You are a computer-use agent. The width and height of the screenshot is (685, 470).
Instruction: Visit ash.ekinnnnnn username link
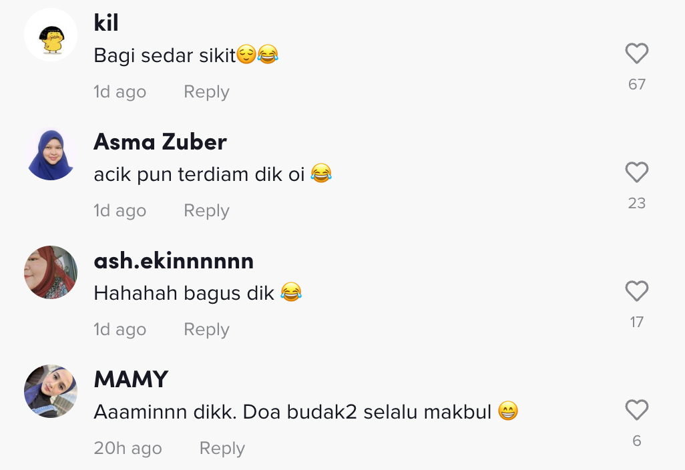coord(174,261)
